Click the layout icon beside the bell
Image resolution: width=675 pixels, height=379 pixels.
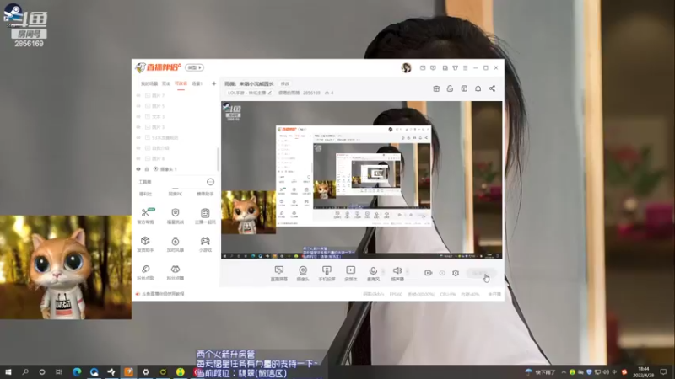coord(464,88)
